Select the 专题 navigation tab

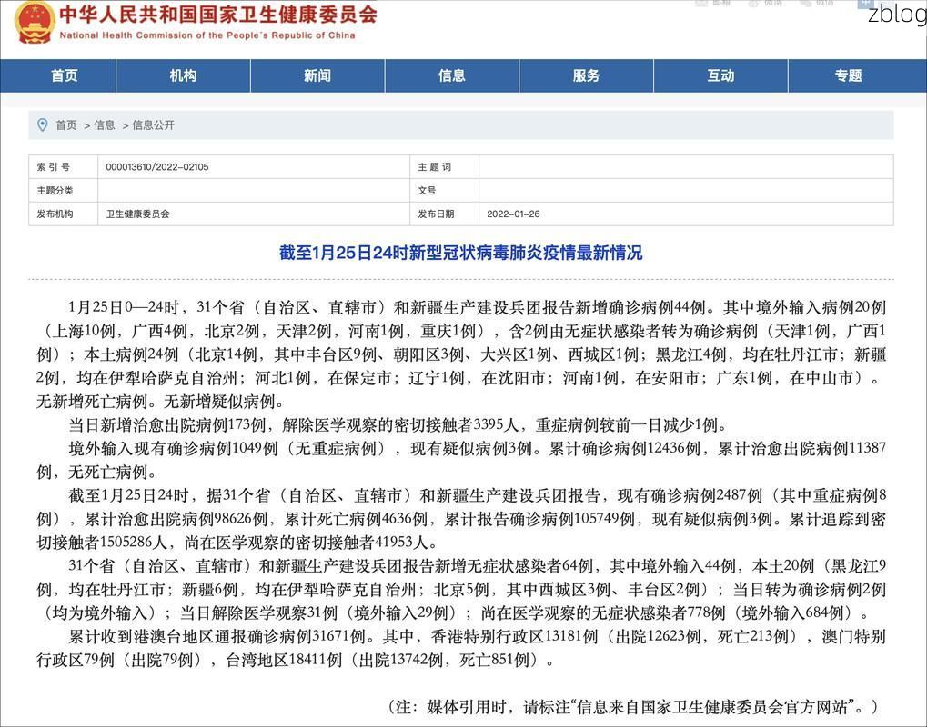[x=846, y=75]
